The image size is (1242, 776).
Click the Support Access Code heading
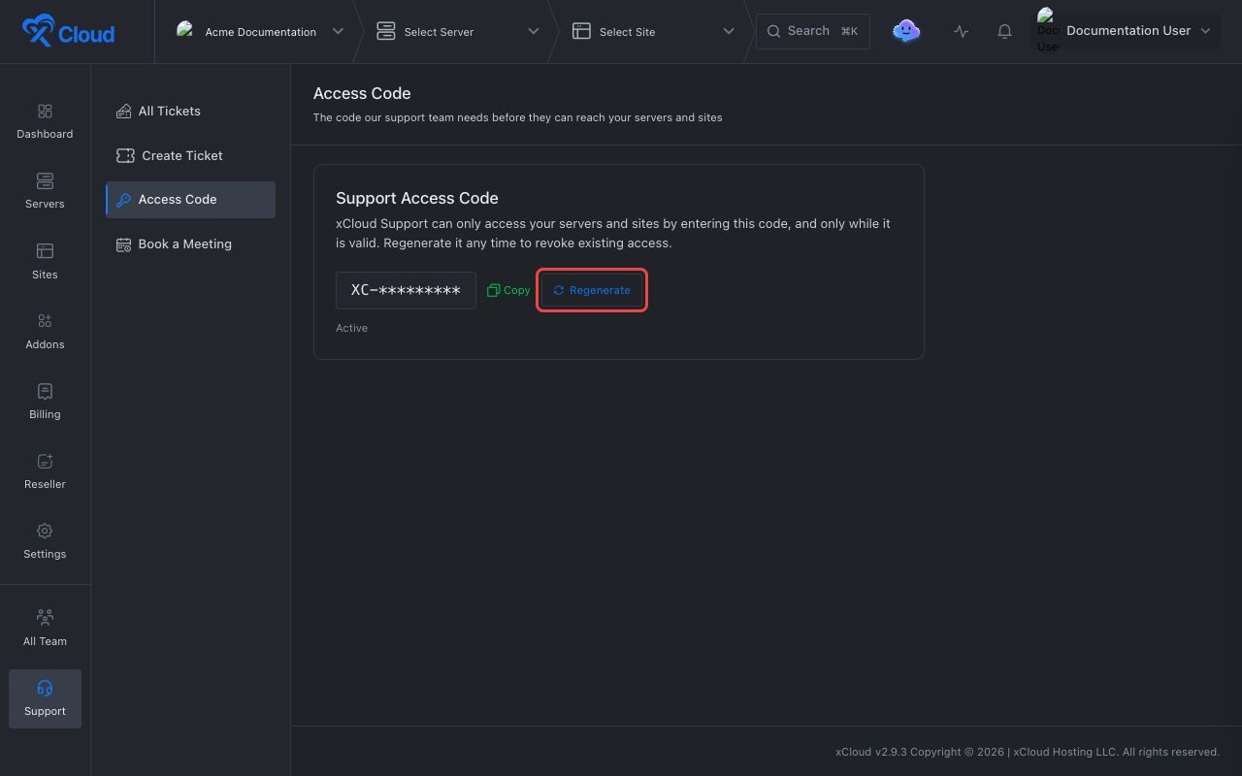(x=417, y=198)
